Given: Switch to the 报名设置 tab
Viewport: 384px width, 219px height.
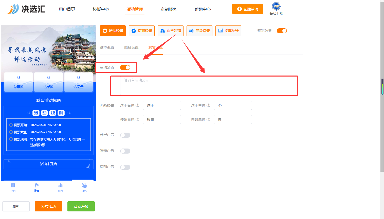Looking at the screenshot, I should (x=131, y=47).
